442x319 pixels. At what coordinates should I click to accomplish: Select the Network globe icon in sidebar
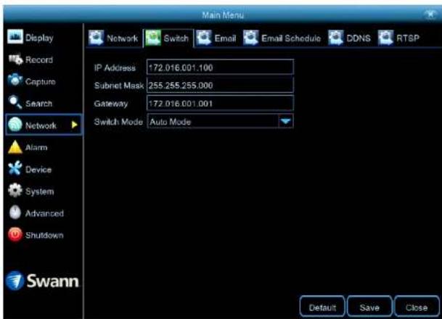(x=15, y=125)
